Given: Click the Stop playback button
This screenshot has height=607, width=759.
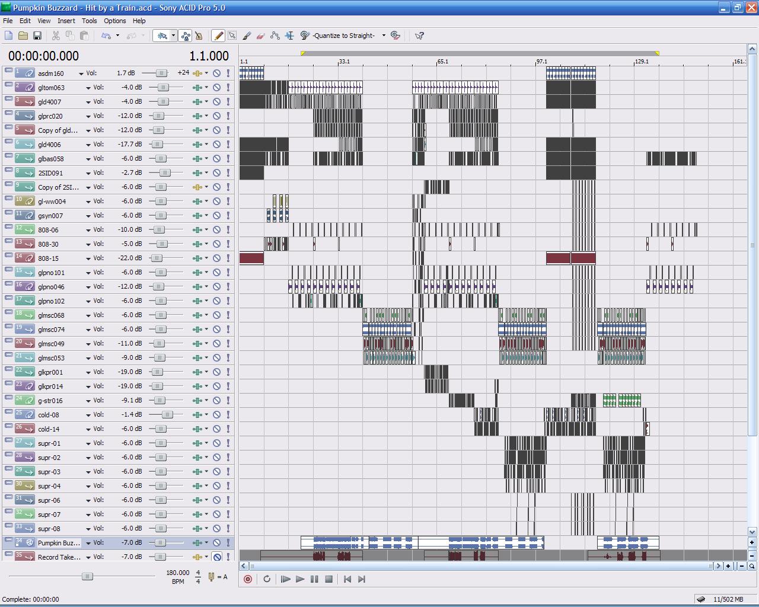Looking at the screenshot, I should [329, 579].
